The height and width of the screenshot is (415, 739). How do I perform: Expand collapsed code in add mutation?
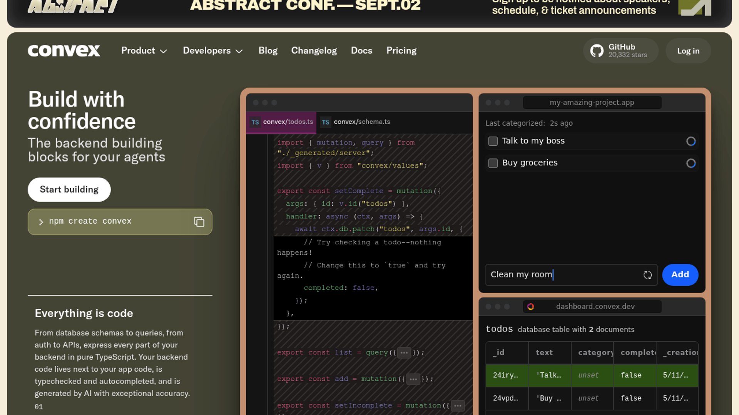click(413, 379)
